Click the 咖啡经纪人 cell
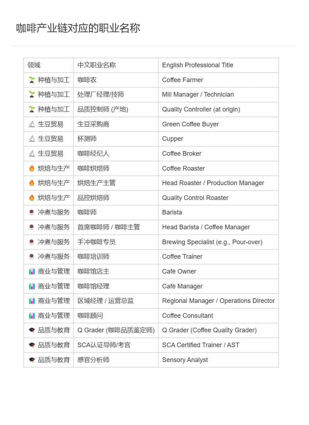 point(116,154)
